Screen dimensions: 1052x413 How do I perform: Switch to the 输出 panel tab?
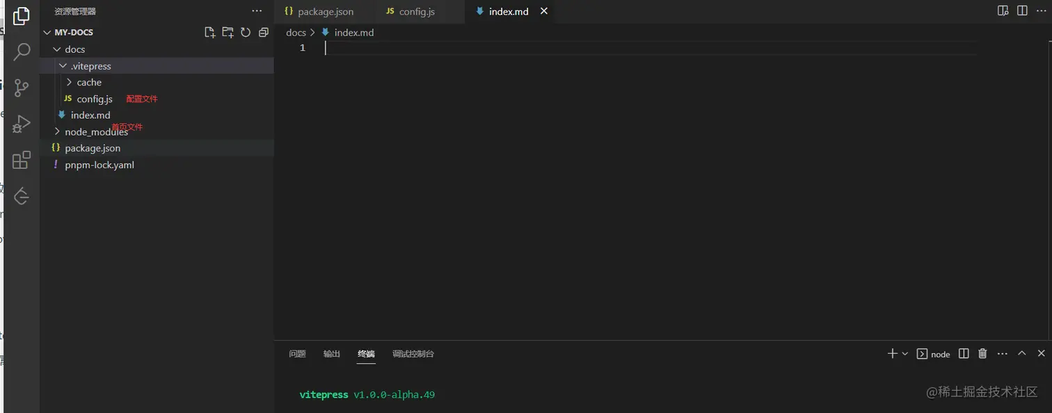(x=332, y=354)
